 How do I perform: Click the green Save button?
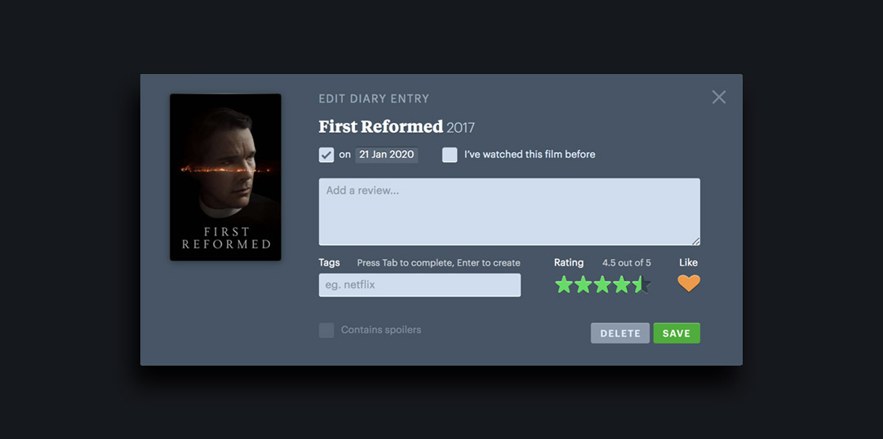[x=677, y=333]
